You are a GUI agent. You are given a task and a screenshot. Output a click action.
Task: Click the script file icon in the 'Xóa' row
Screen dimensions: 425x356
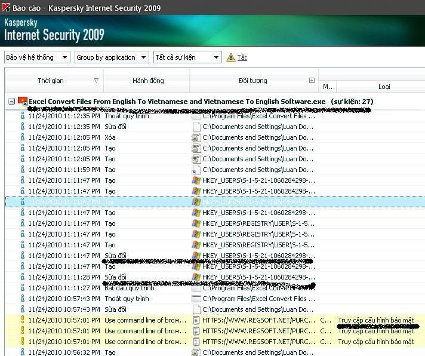(196, 137)
